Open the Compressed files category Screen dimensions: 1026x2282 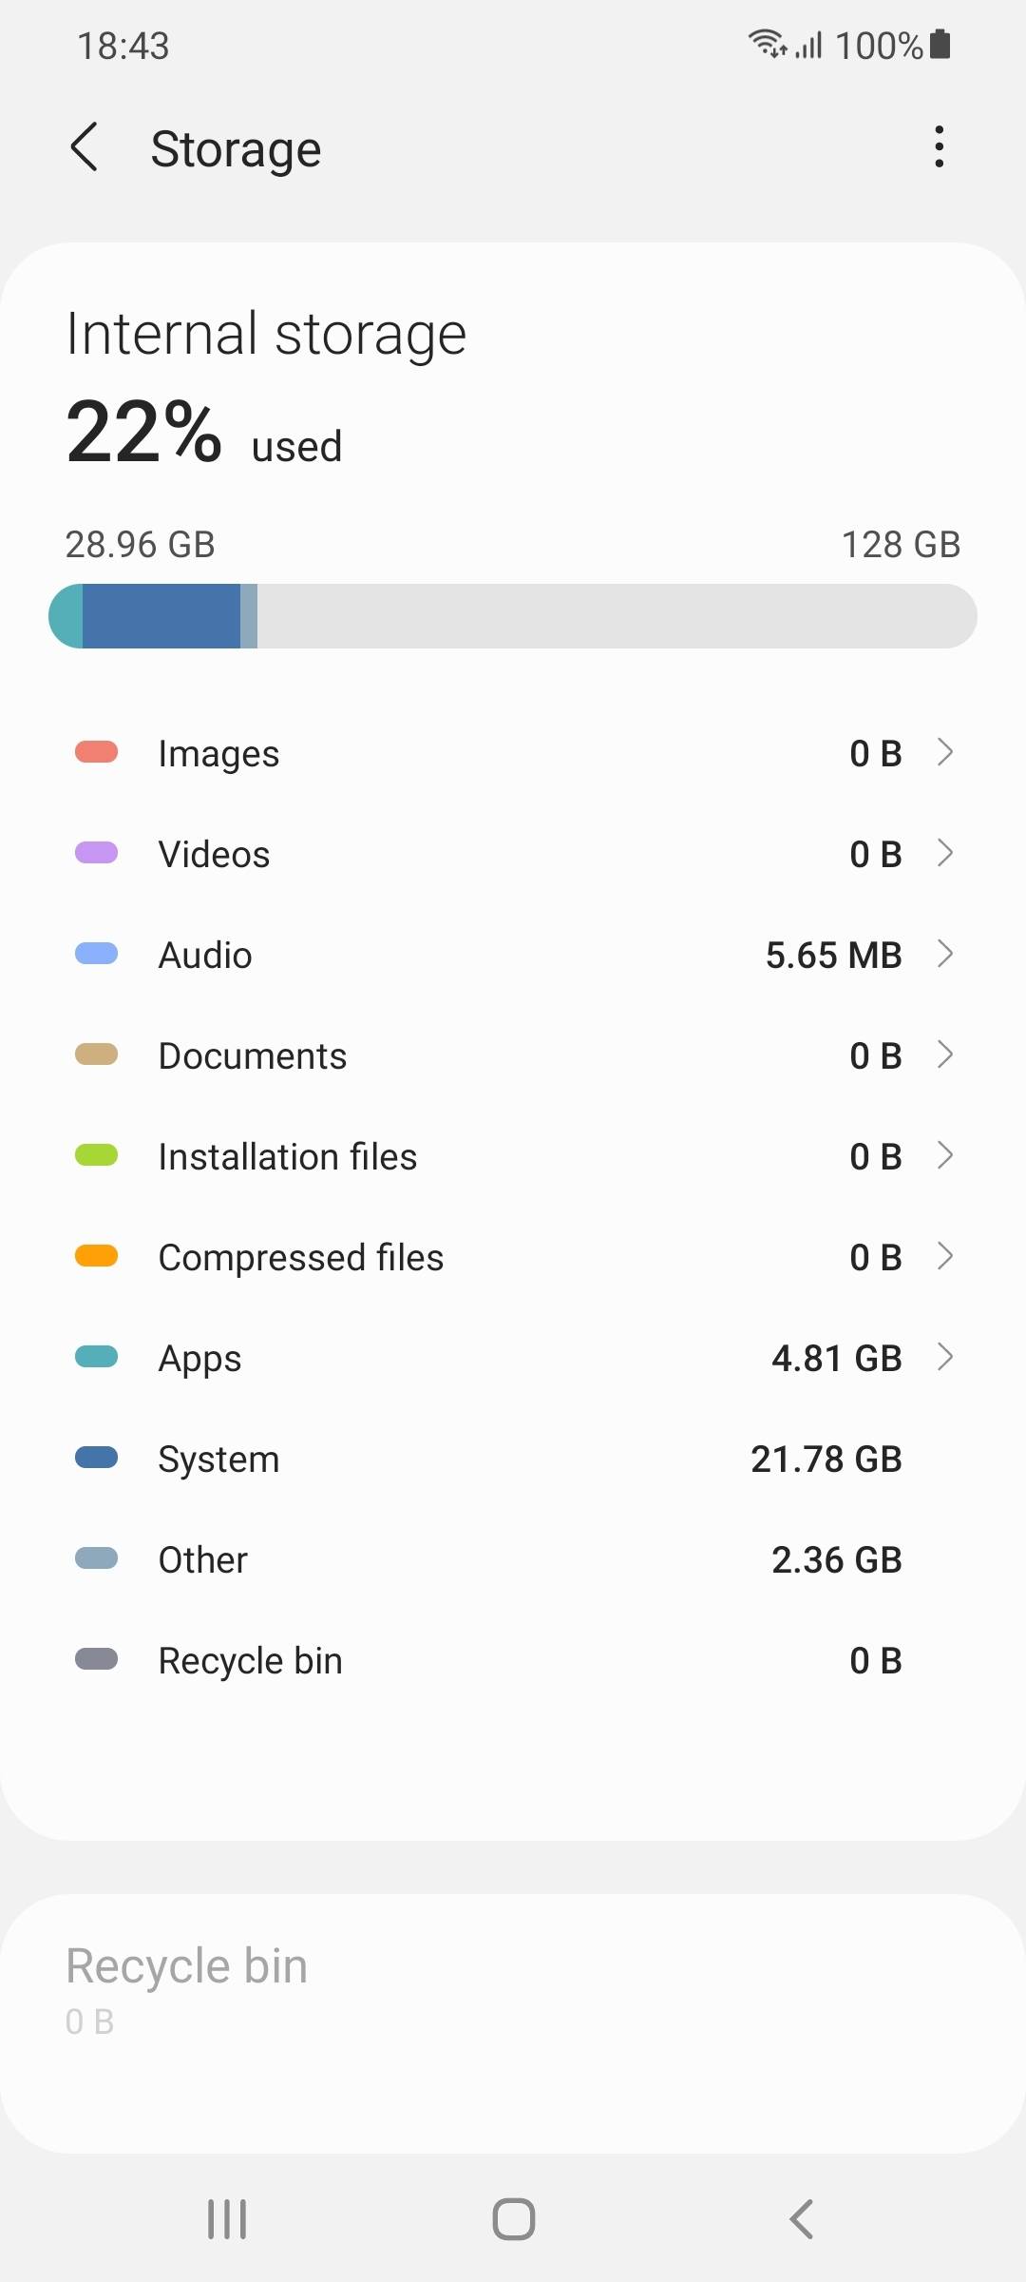(513, 1257)
